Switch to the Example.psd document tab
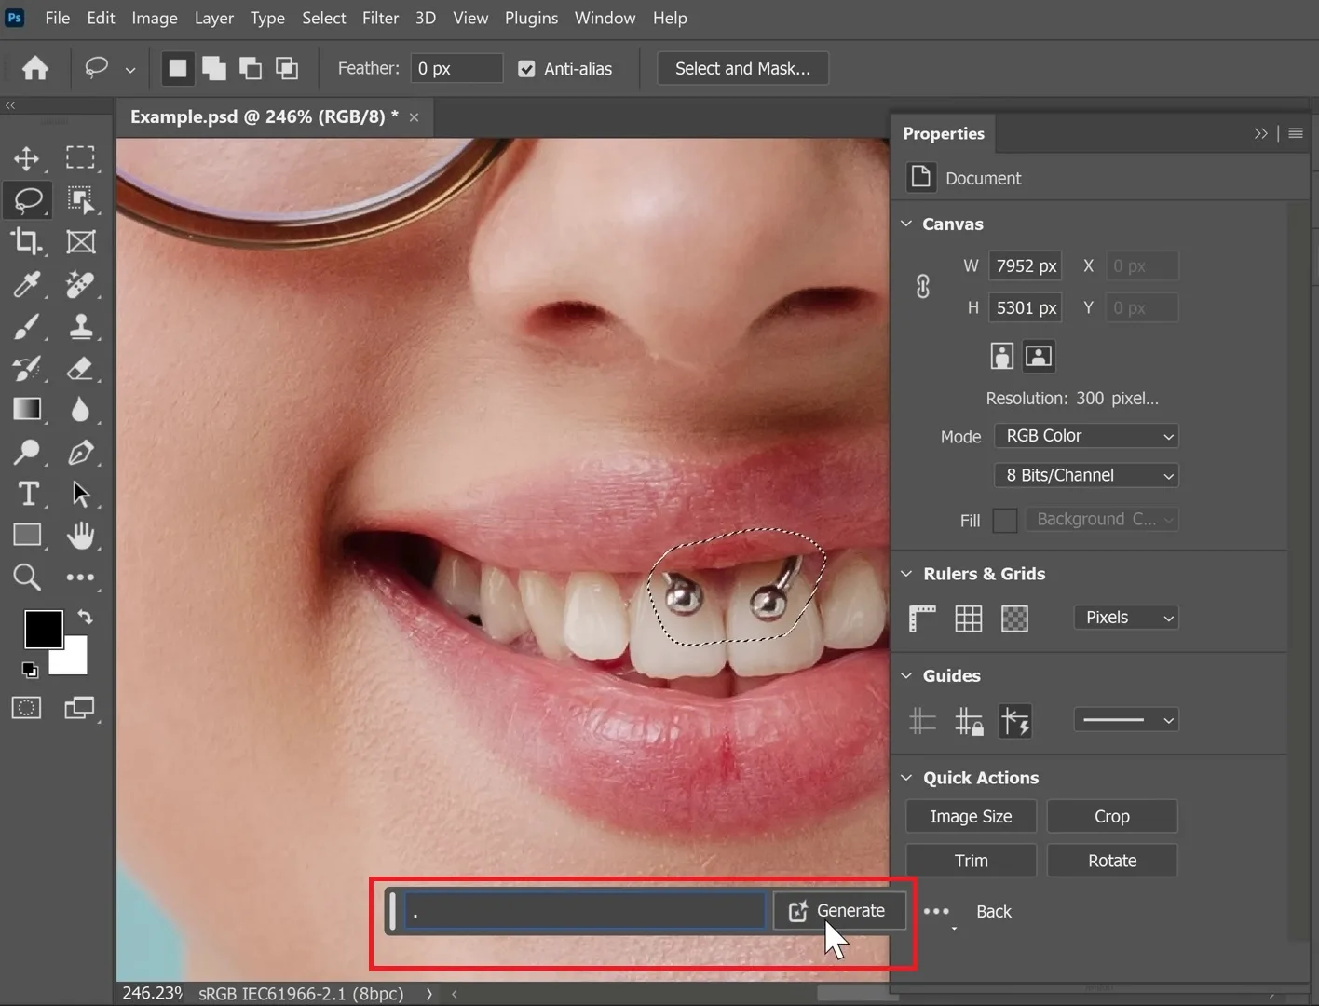Viewport: 1319px width, 1006px height. pyautogui.click(x=264, y=116)
